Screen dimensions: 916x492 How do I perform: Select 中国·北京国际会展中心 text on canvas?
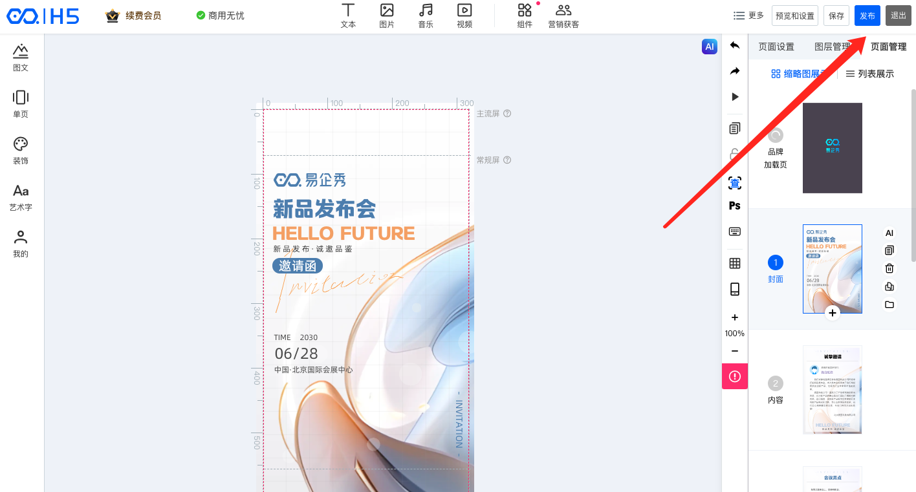tap(314, 370)
